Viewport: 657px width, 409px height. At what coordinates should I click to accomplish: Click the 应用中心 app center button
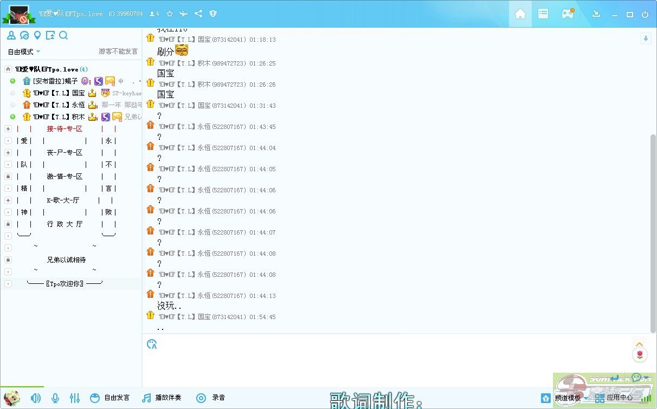pos(614,398)
